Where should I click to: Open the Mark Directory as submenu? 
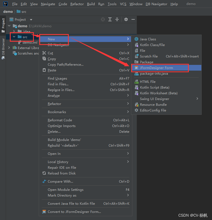[85, 195]
